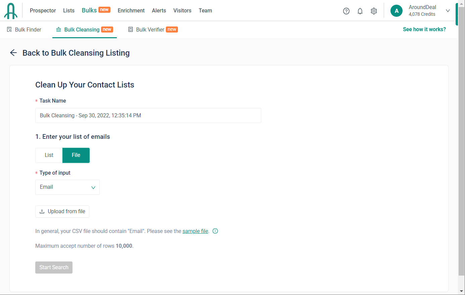Image resolution: width=465 pixels, height=295 pixels.
Task: Expand the AroundDeal account menu chevron
Action: click(x=448, y=11)
